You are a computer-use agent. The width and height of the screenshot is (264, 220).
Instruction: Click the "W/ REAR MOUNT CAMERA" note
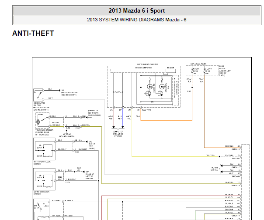coord(67,135)
